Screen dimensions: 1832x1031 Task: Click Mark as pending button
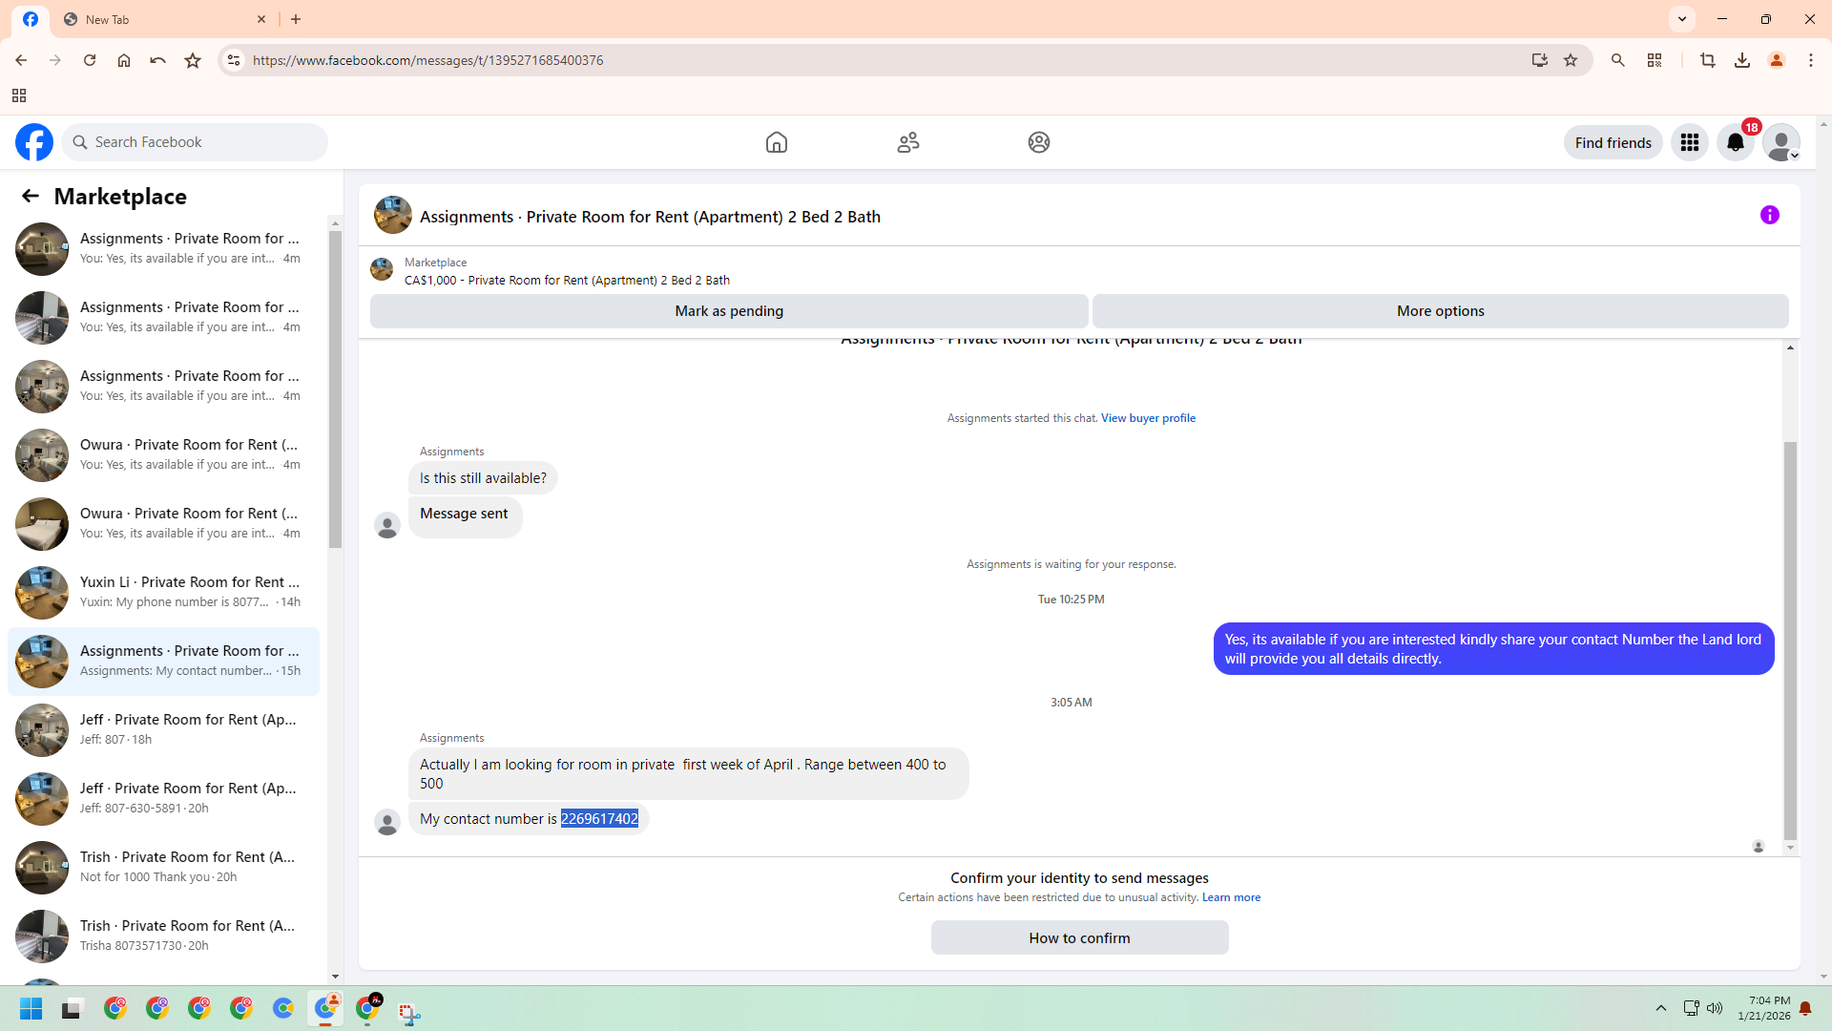(728, 311)
